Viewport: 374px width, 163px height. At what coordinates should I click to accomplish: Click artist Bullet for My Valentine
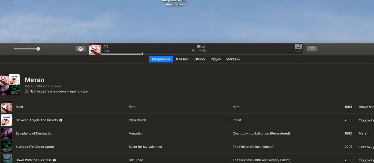145,147
